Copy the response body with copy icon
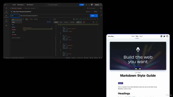This screenshot has width=173, height=97. [94, 22]
